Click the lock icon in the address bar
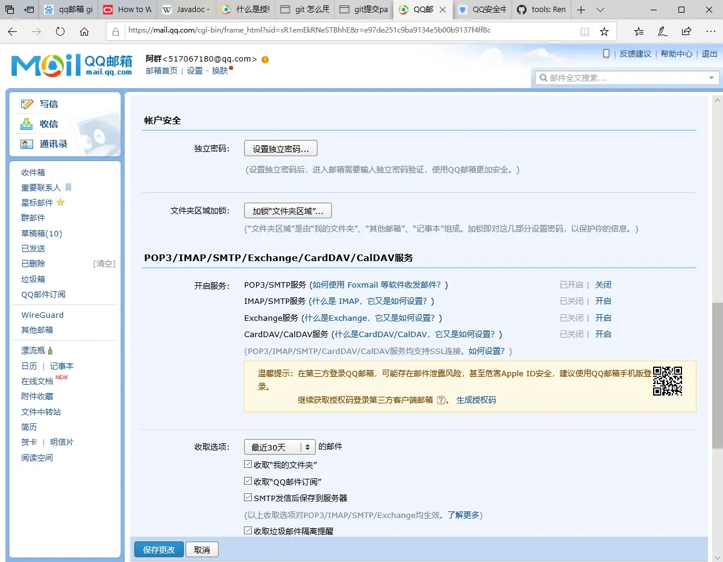Screen dimensions: 723x562 click(116, 31)
